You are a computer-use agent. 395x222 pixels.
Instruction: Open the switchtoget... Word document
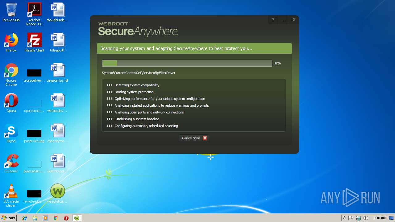click(x=57, y=163)
